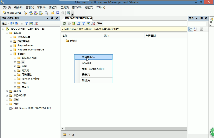
Task: Click the Synchronize arrows icon in the details toolbar
Action: click(79, 23)
